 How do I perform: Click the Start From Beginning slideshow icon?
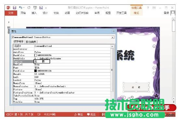coord(35,7)
